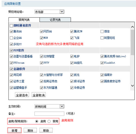Viewport: 136px width, 134px height.
Task: Expand the 生效时间 dropdown showing 所有时间
Action: click(x=49, y=106)
